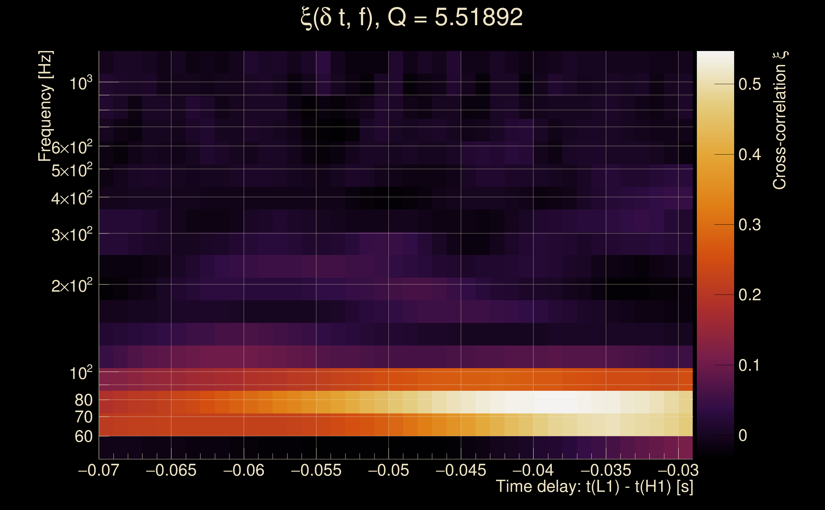Screen dimensions: 825x510
Task: Click the 2×10² frequency tick label
Action: click(x=71, y=286)
